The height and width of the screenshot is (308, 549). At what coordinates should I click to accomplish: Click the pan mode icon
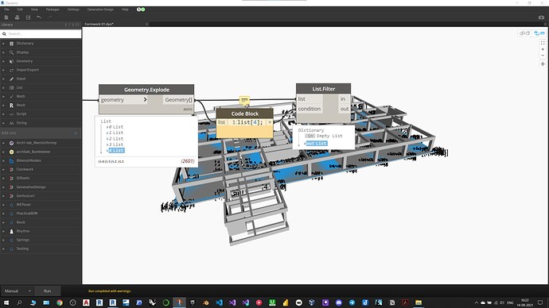[543, 64]
